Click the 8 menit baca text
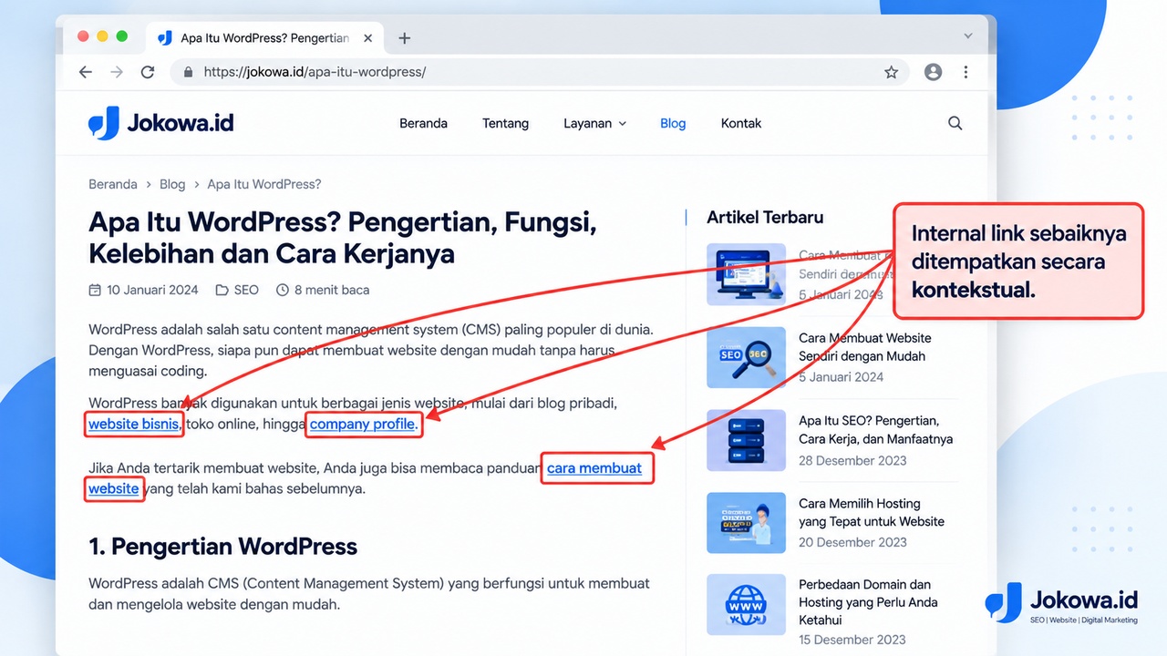1167x656 pixels. [x=332, y=290]
